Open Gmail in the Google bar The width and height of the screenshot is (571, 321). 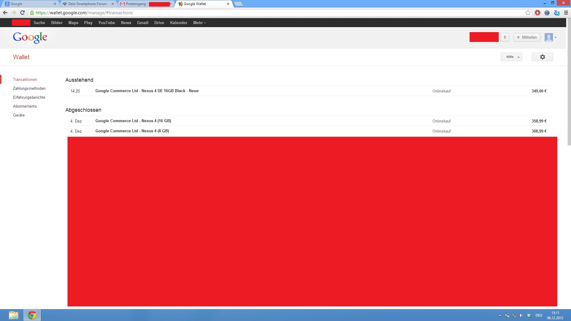pos(143,23)
